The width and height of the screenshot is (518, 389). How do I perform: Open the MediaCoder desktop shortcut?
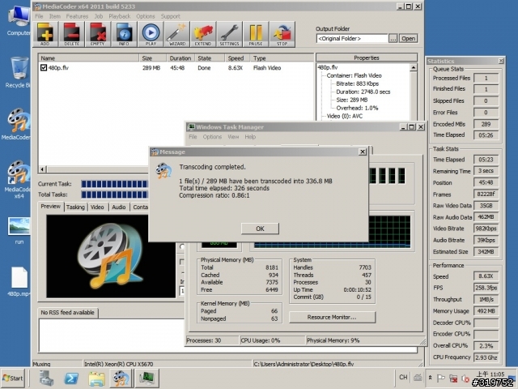(x=18, y=124)
